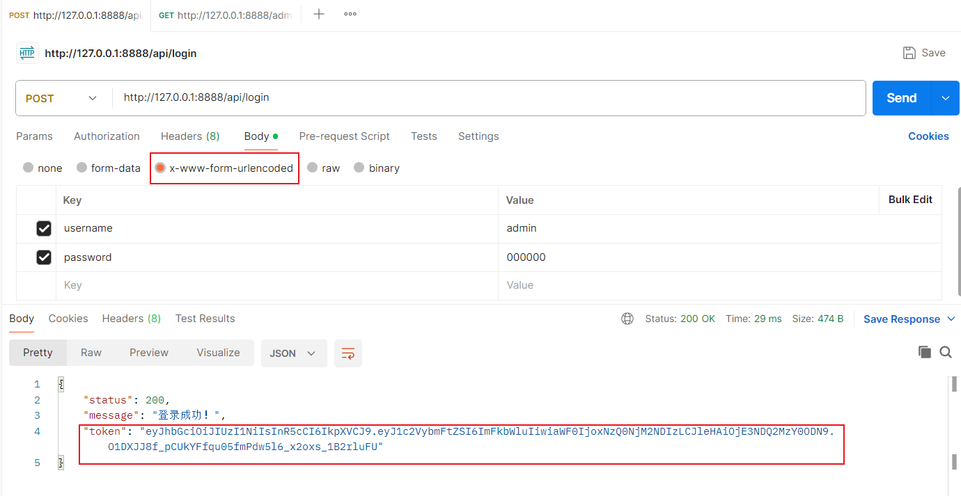Uncheck the username parameter checkbox
Screen dimensions: 961x496
[x=44, y=228]
